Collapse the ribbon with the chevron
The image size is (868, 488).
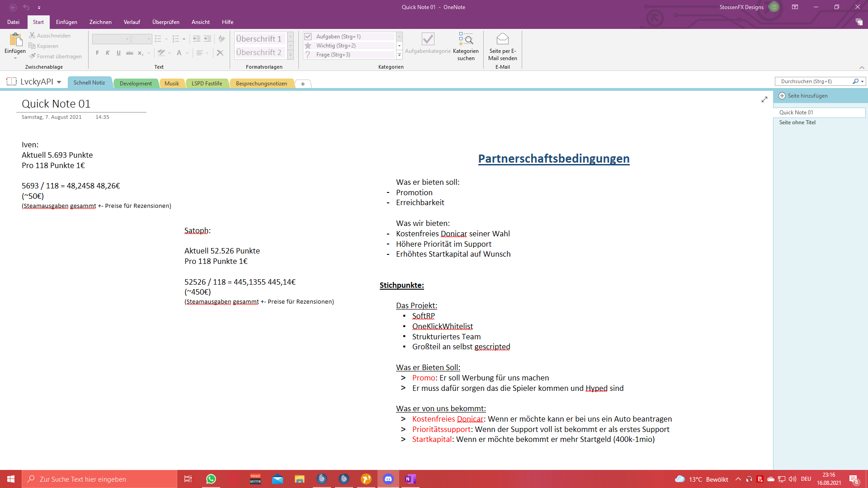pos(862,67)
